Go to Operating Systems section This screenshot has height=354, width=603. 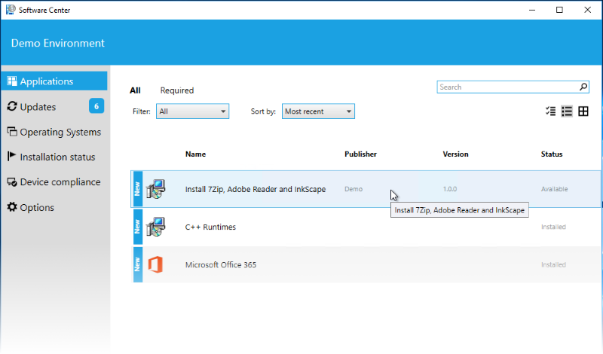coord(60,132)
